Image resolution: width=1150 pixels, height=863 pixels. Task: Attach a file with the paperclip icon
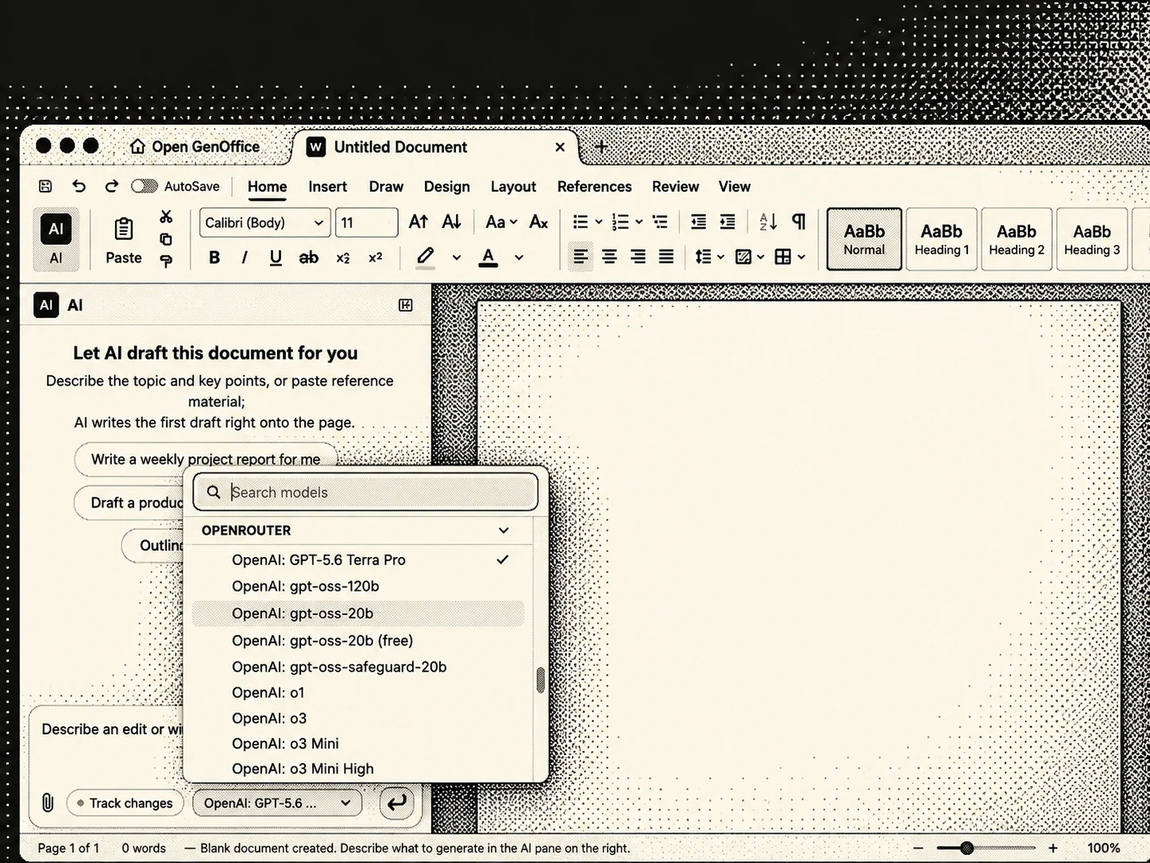pyautogui.click(x=48, y=803)
